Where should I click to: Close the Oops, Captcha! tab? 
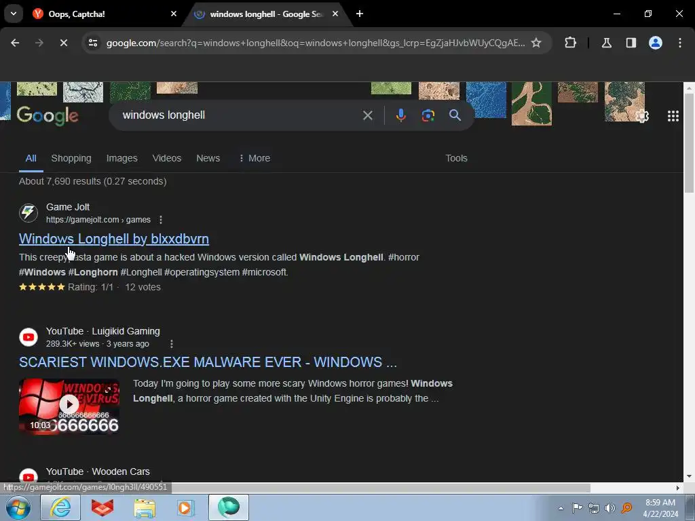click(x=174, y=14)
